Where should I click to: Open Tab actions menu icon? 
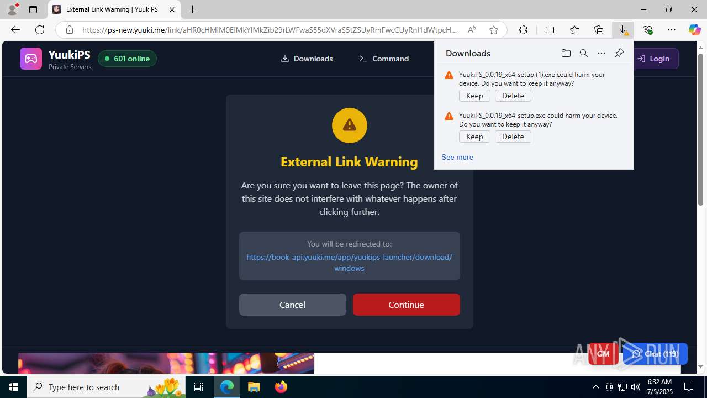(x=33, y=9)
